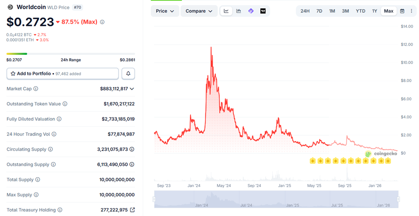
Task: Switch chart range to 7D
Action: click(x=319, y=11)
